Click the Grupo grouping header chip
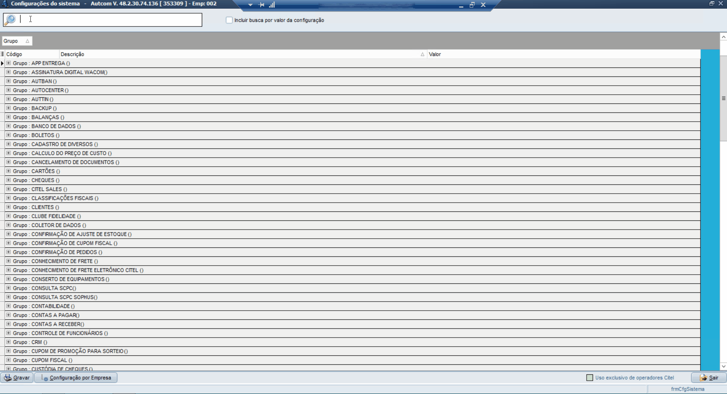 (x=17, y=41)
